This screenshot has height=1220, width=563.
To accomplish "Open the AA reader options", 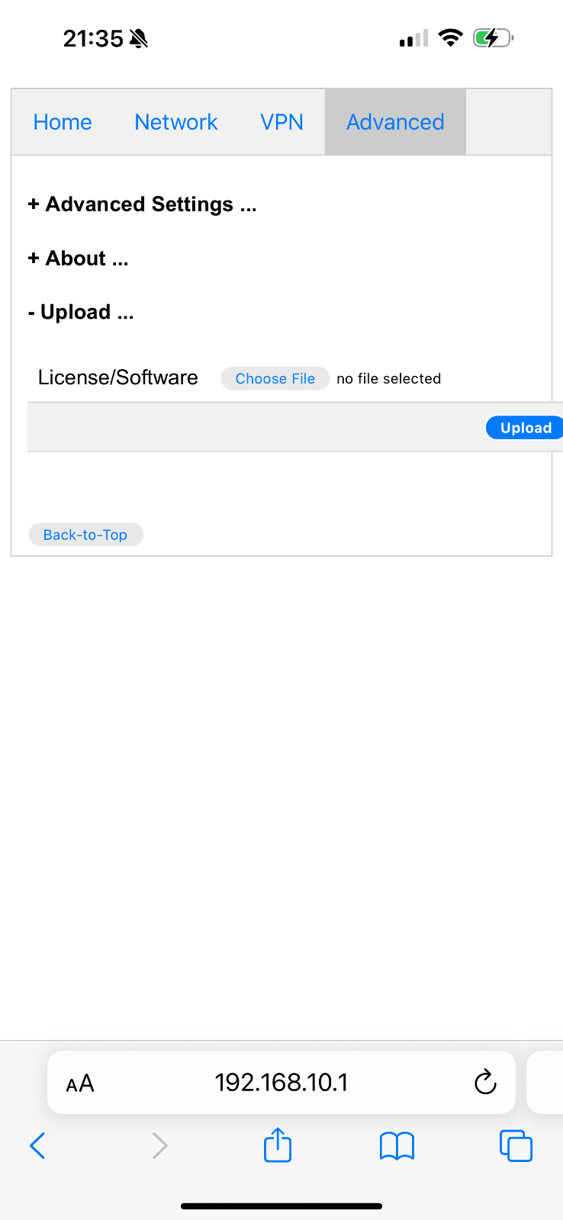I will 80,1083.
